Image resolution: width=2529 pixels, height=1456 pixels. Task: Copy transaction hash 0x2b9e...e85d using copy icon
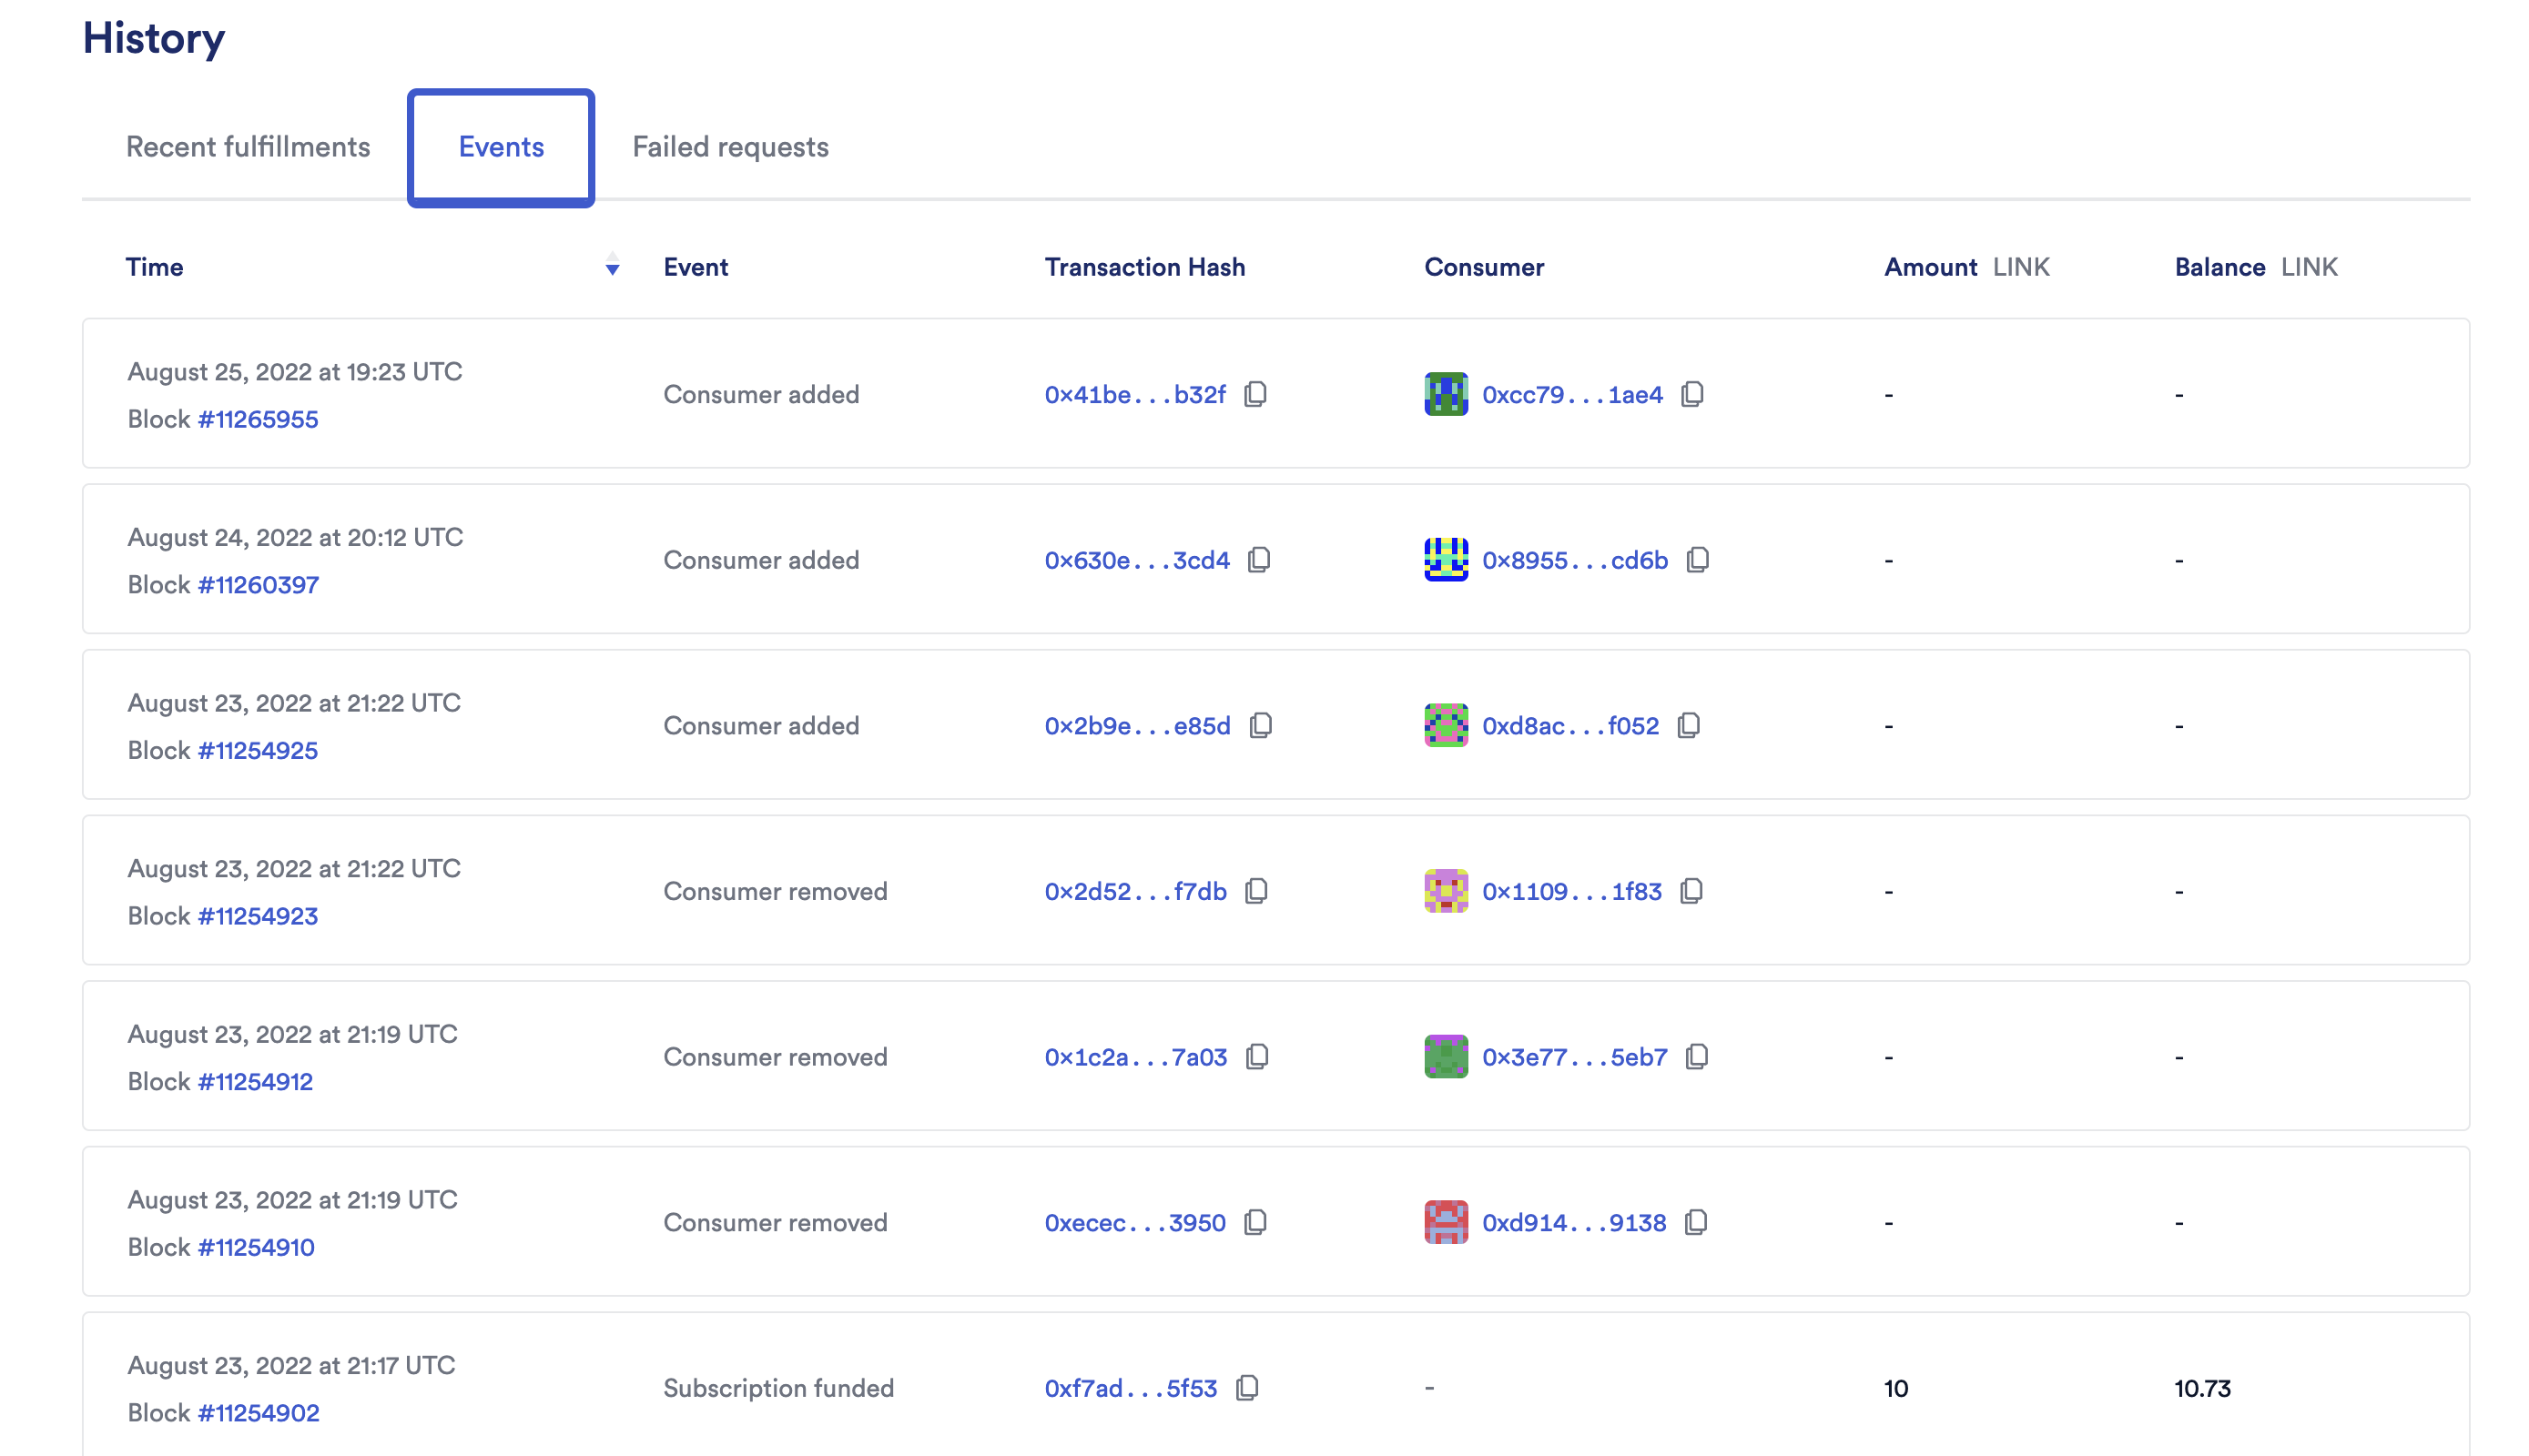(1260, 726)
